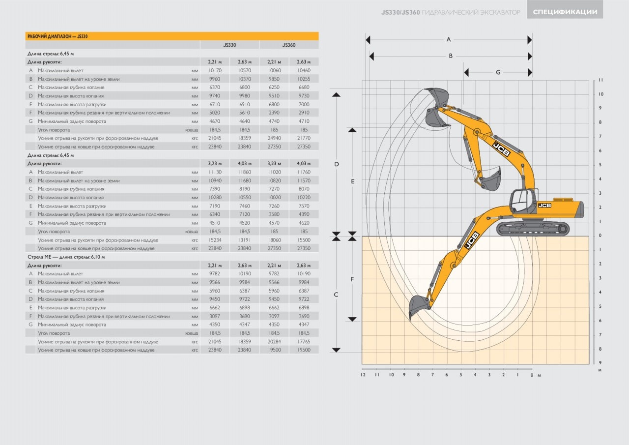
Task: Select the value 20284
Action: (x=274, y=342)
